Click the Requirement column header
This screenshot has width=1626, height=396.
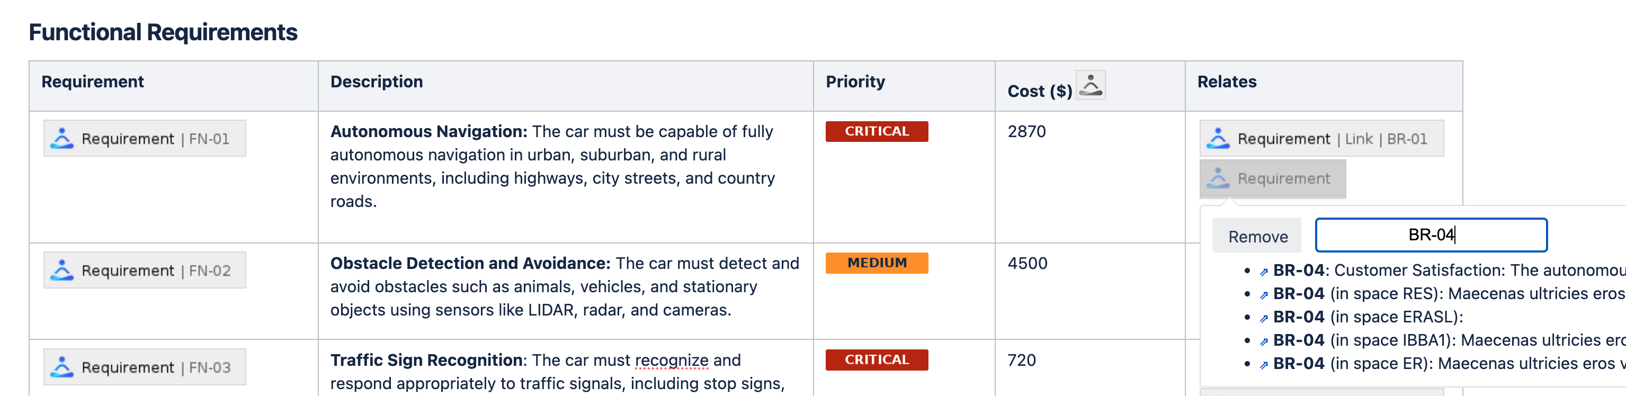click(x=93, y=82)
